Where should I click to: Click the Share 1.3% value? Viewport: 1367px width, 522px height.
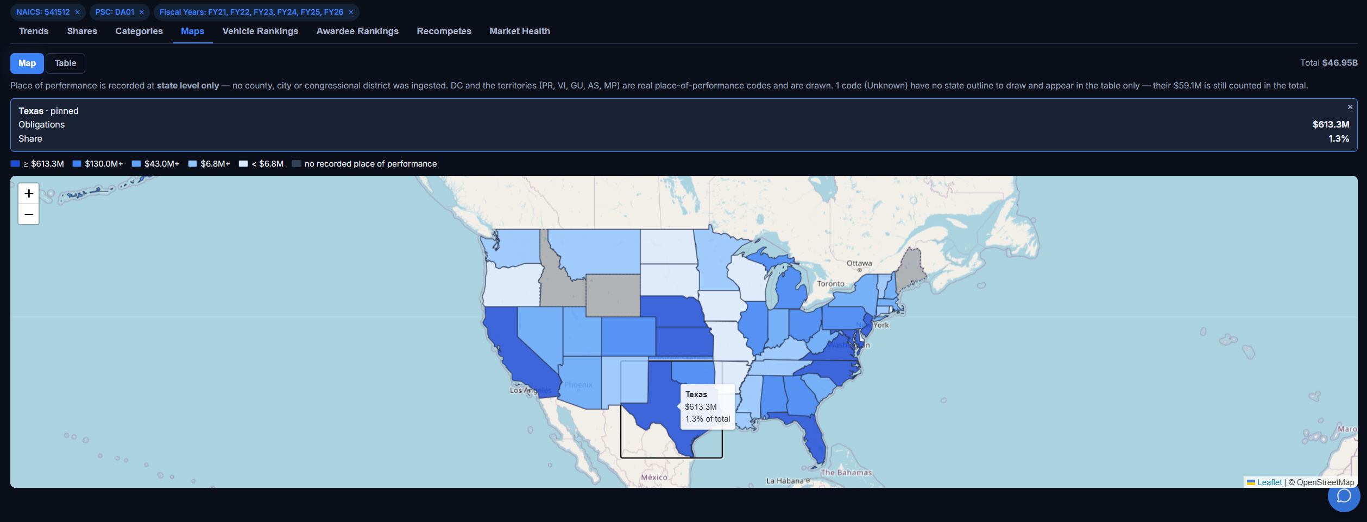click(1339, 138)
